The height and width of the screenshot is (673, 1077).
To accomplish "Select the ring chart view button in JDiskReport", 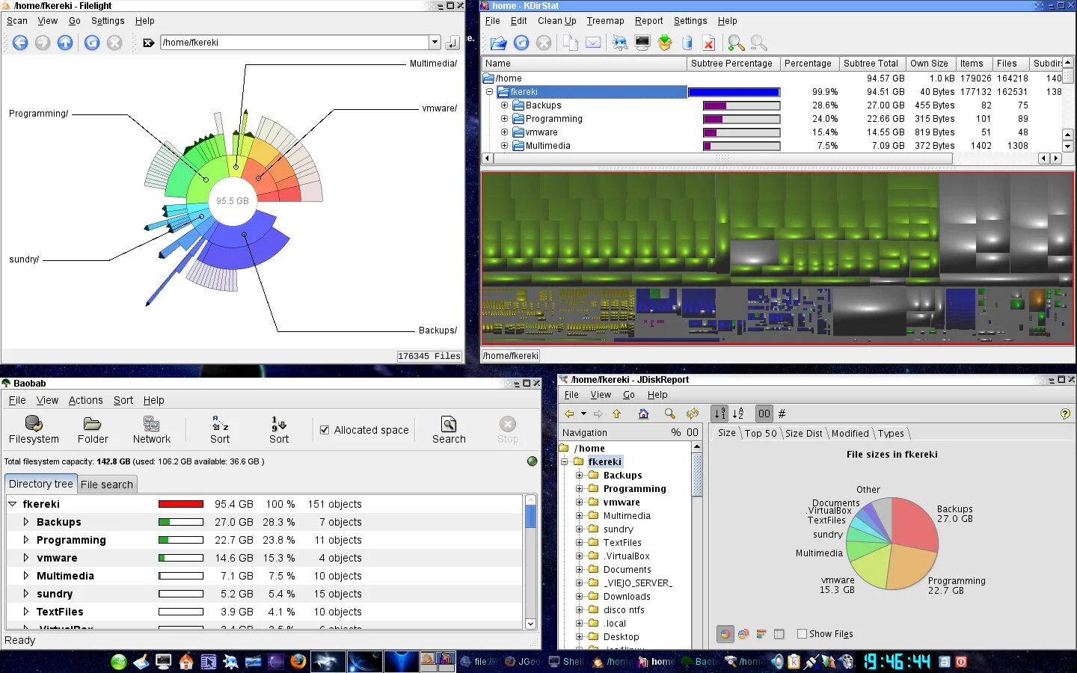I will (x=743, y=634).
